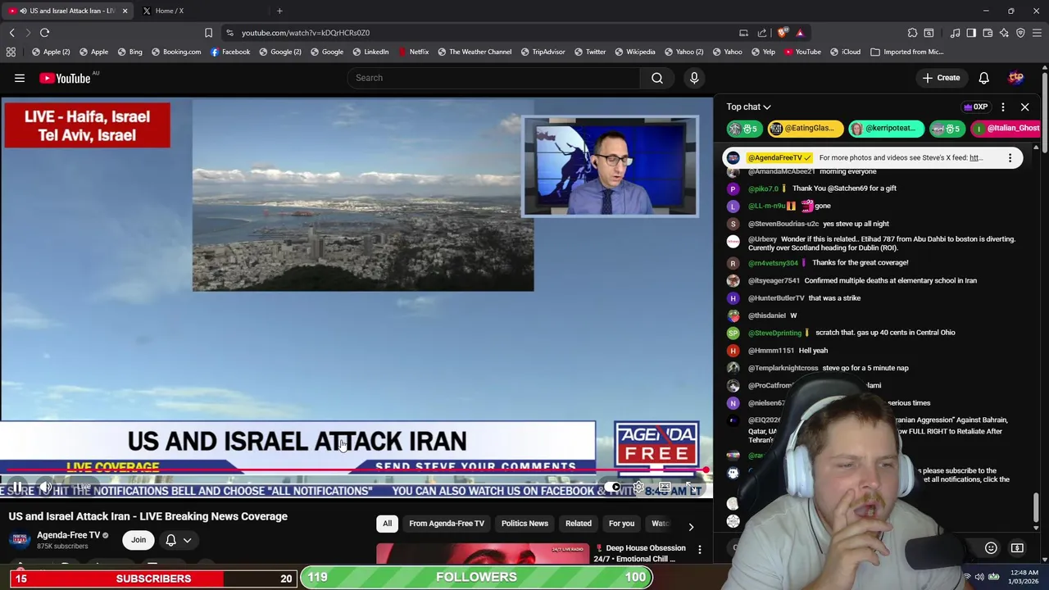
Task: Open Leo AI sparkle icon
Action: (1004, 33)
